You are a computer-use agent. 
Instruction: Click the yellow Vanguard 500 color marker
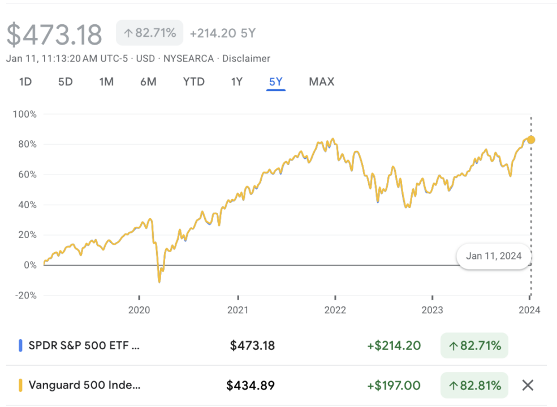(x=20, y=386)
